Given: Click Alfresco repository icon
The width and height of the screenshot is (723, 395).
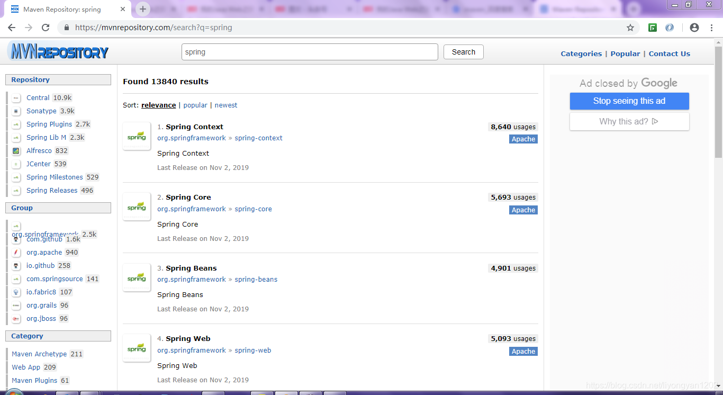Looking at the screenshot, I should (16, 151).
